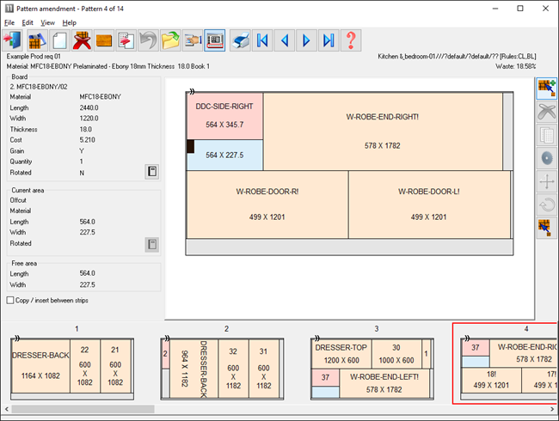Click the exit door icon in toolbar
Screen dimensions: 559x421
[x=15, y=40]
